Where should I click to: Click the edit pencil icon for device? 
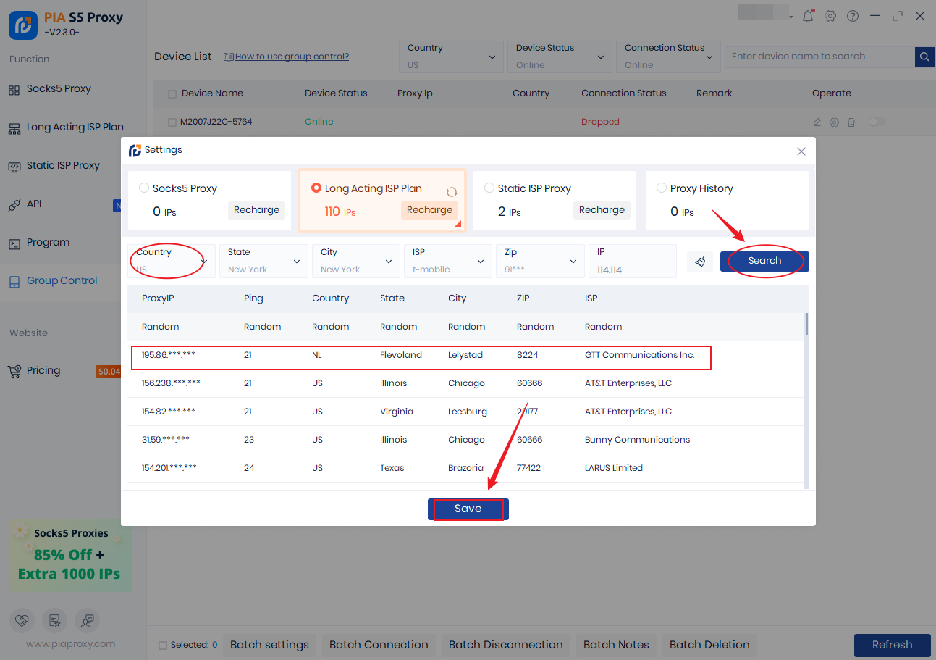[817, 122]
